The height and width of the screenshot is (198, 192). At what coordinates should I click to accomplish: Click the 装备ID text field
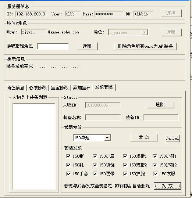click(161, 118)
